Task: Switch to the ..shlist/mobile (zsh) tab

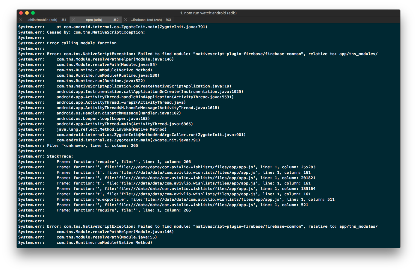Action: coord(42,20)
